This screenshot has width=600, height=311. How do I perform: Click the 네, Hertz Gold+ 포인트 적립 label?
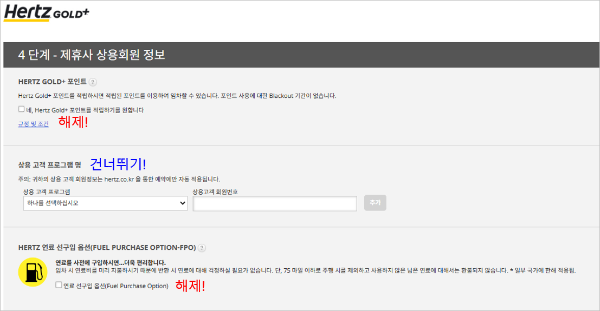click(85, 110)
